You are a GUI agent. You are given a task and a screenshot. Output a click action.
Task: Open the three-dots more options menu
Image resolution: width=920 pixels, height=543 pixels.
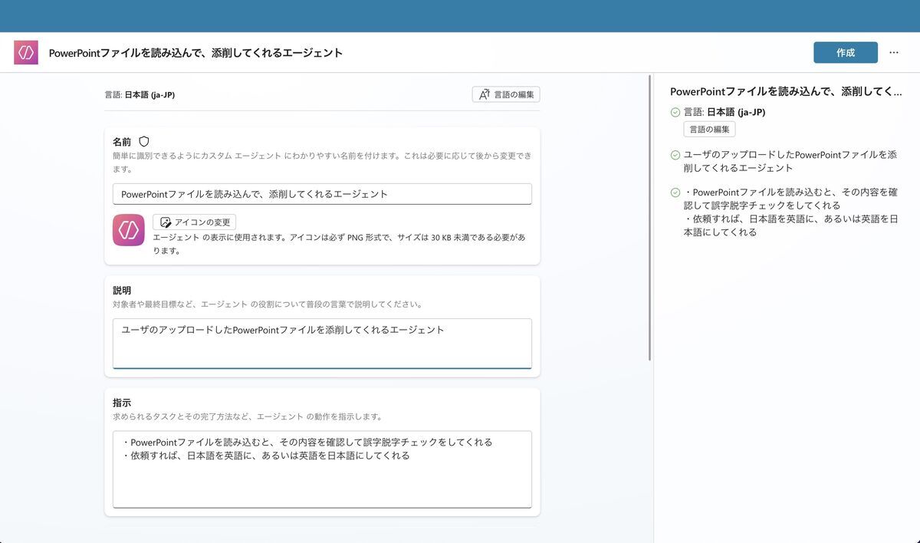coord(894,52)
